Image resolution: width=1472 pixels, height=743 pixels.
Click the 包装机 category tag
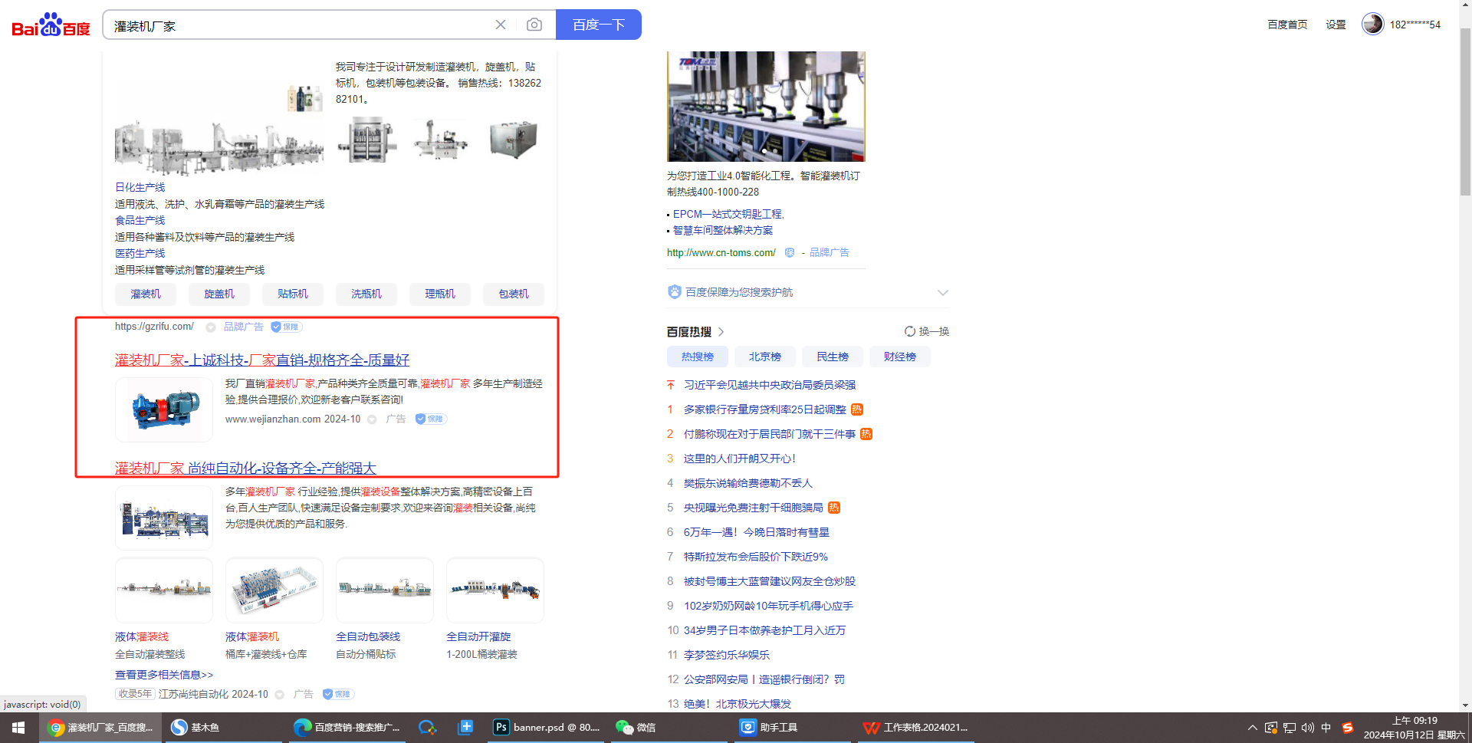[x=514, y=294]
